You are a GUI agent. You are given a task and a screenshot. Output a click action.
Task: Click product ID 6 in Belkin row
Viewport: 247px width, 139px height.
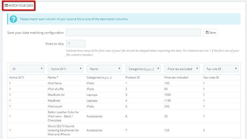(126, 116)
